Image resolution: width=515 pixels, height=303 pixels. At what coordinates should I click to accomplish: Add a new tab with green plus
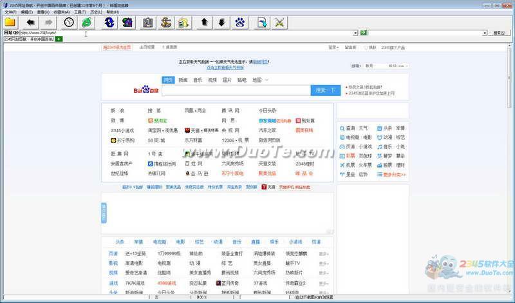click(x=59, y=39)
